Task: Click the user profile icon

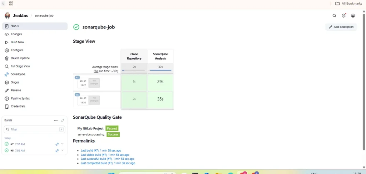Action: click(x=353, y=16)
